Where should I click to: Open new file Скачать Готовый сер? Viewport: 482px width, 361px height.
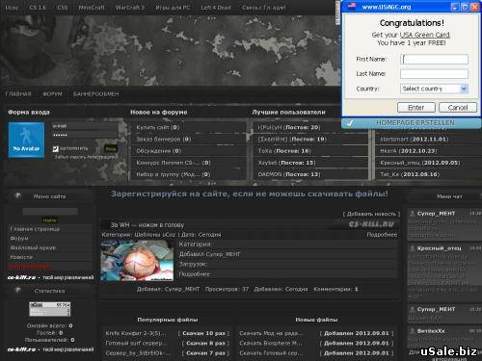point(271,353)
